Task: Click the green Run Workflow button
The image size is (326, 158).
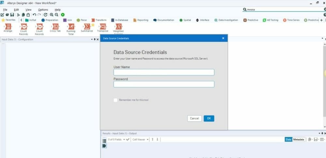Action: coord(63,15)
